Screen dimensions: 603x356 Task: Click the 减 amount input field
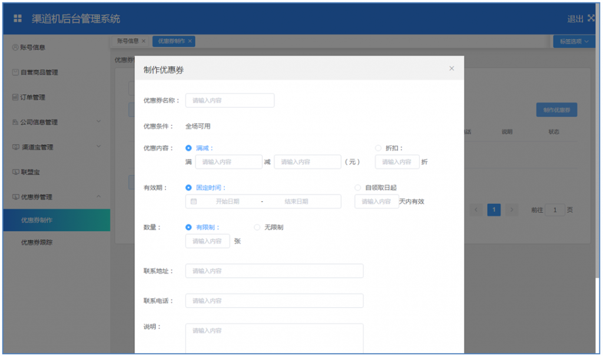307,162
